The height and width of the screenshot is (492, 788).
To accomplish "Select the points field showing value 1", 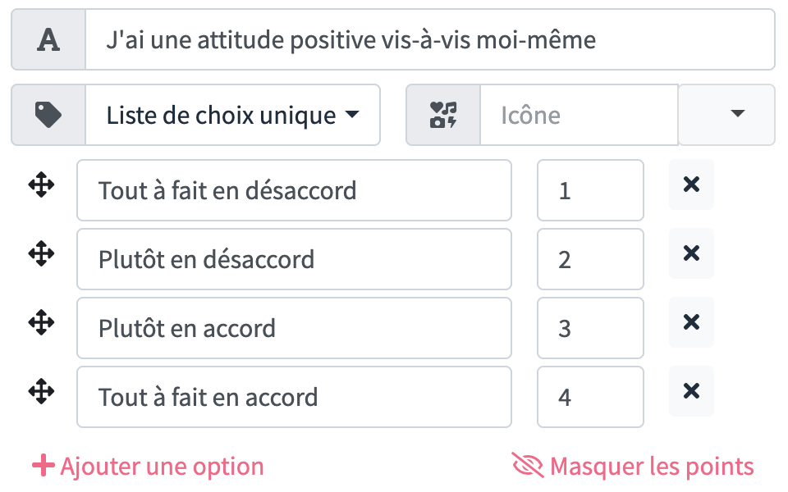I will coord(590,191).
